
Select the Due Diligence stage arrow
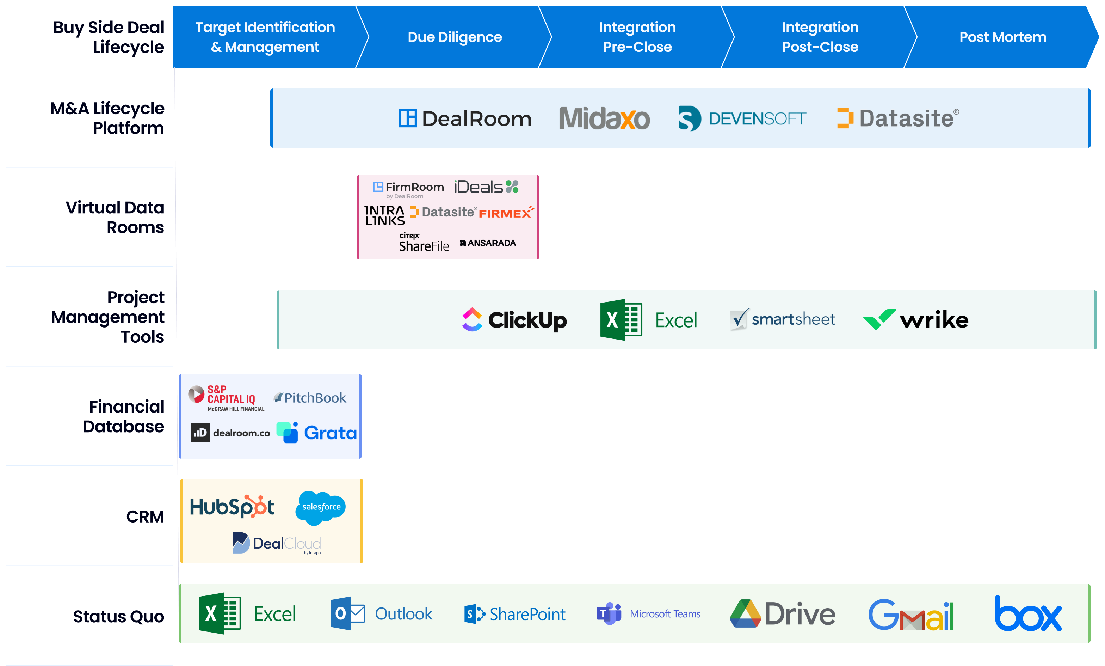click(454, 37)
